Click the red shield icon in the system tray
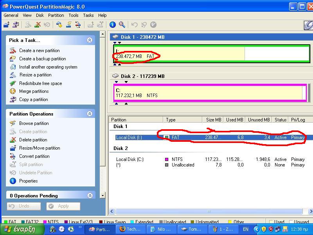313x235 pixels. pyautogui.click(x=271, y=229)
